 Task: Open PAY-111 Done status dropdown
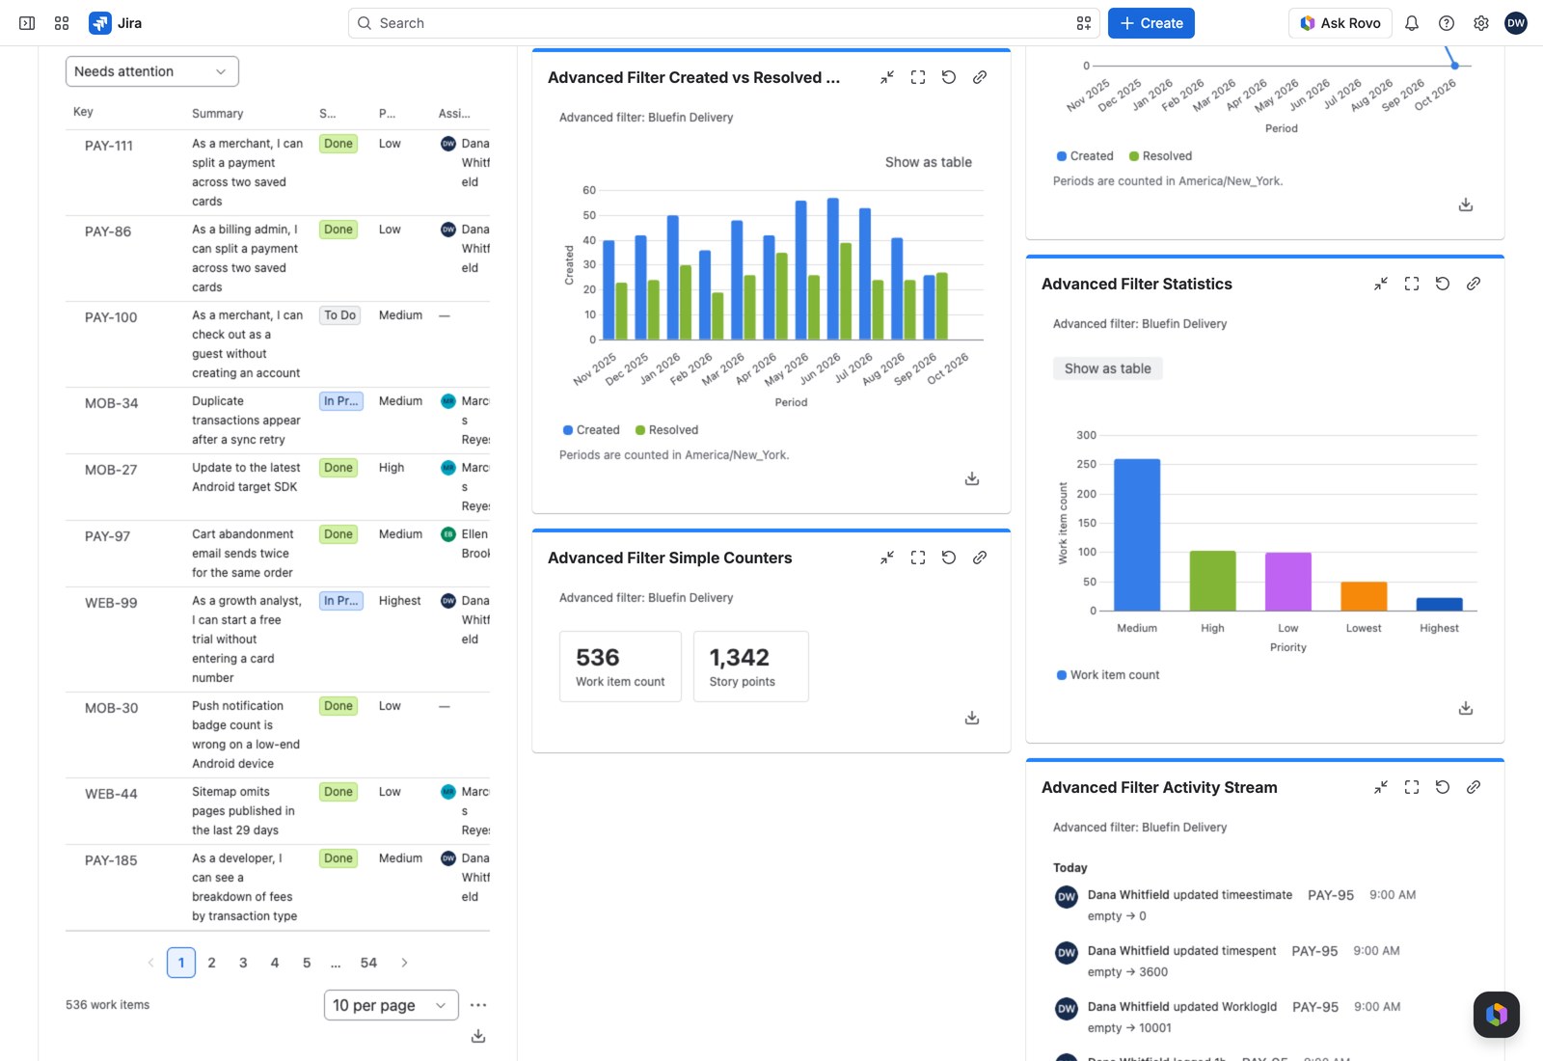338,144
